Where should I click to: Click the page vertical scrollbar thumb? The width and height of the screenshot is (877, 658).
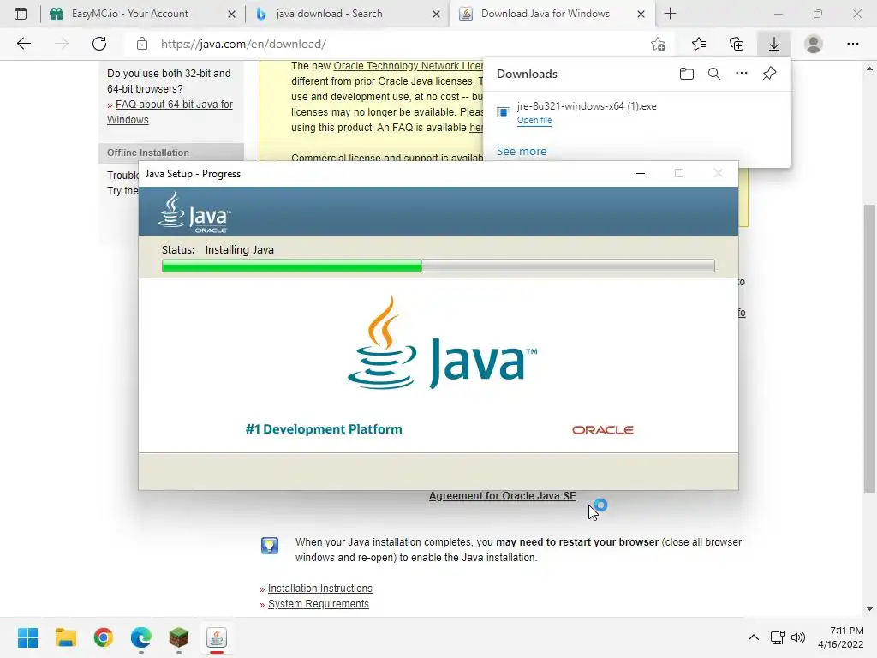[869, 348]
